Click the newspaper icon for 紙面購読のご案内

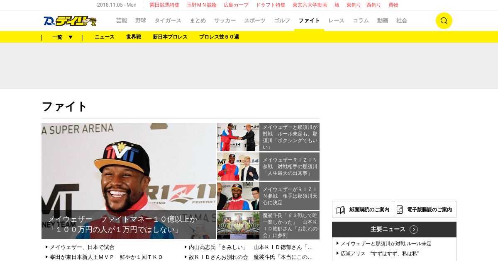pos(341,210)
